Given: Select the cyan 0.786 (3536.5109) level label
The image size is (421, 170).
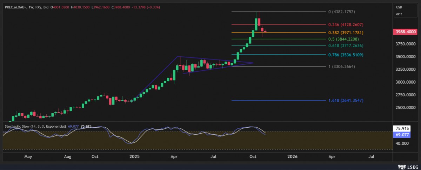Looking at the screenshot, I should [x=345, y=55].
